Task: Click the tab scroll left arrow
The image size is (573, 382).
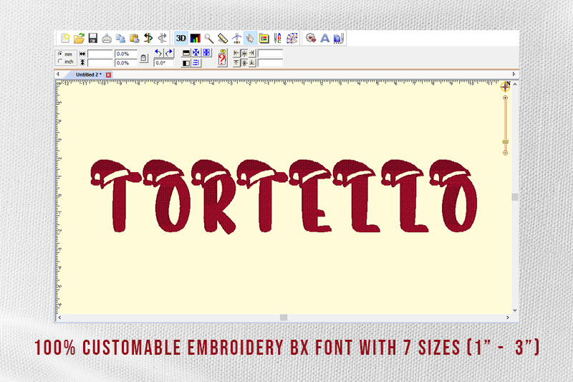Action: tap(58, 75)
